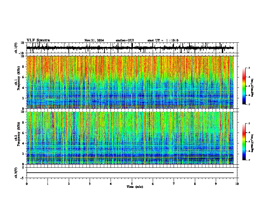
Task: Click the ch.1(V) waveform panel at top
Action: point(131,48)
